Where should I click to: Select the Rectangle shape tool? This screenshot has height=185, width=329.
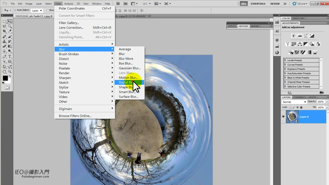pos(10,61)
